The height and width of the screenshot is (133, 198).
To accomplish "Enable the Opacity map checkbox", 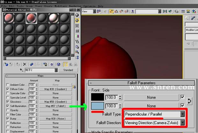I will pyautogui.click(x=8, y=110).
